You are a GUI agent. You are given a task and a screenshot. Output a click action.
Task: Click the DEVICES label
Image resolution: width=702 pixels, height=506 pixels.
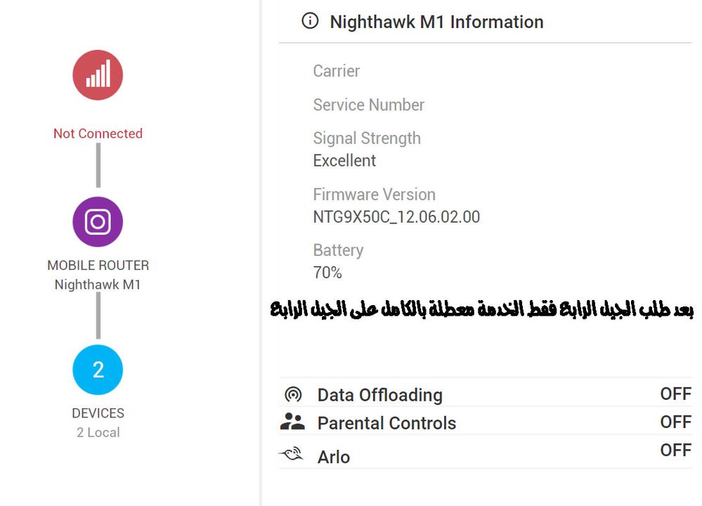[x=98, y=413]
